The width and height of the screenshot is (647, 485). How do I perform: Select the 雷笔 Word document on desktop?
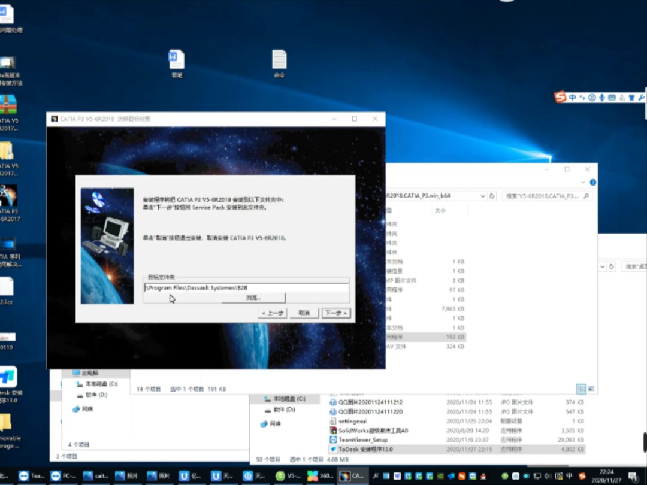pyautogui.click(x=177, y=64)
